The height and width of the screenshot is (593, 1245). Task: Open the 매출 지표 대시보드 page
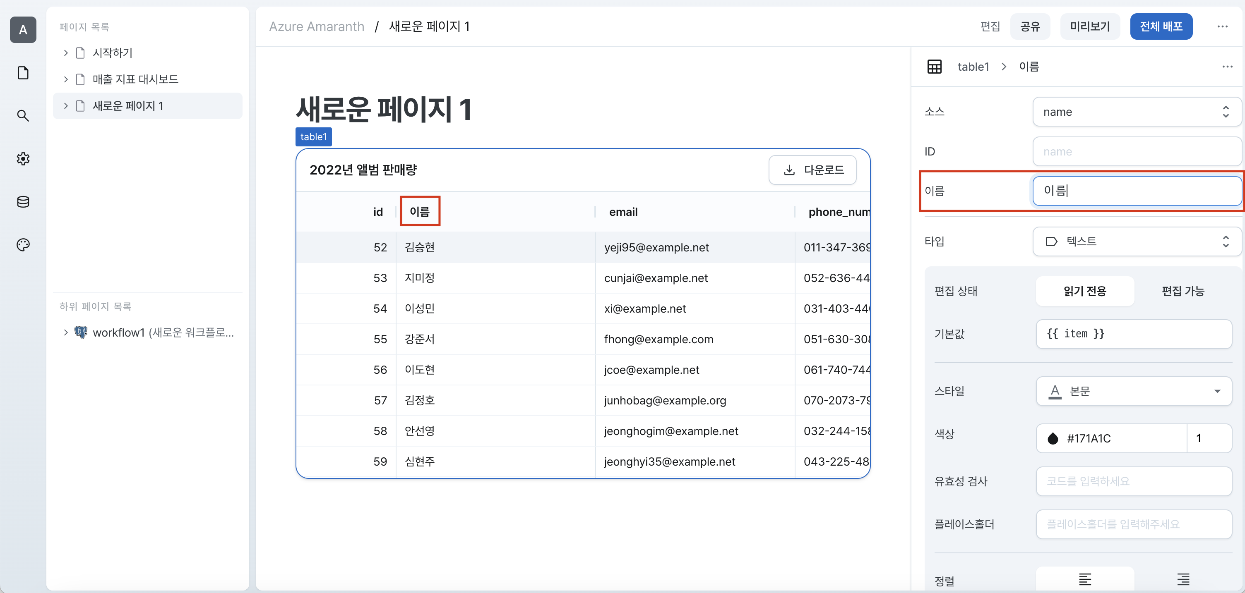135,79
